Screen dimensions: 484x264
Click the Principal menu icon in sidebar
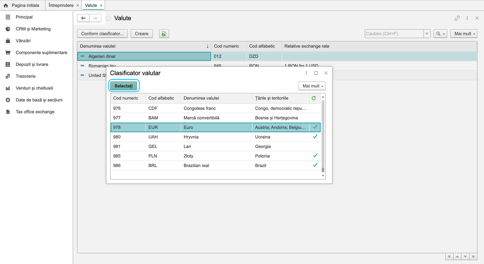8,17
